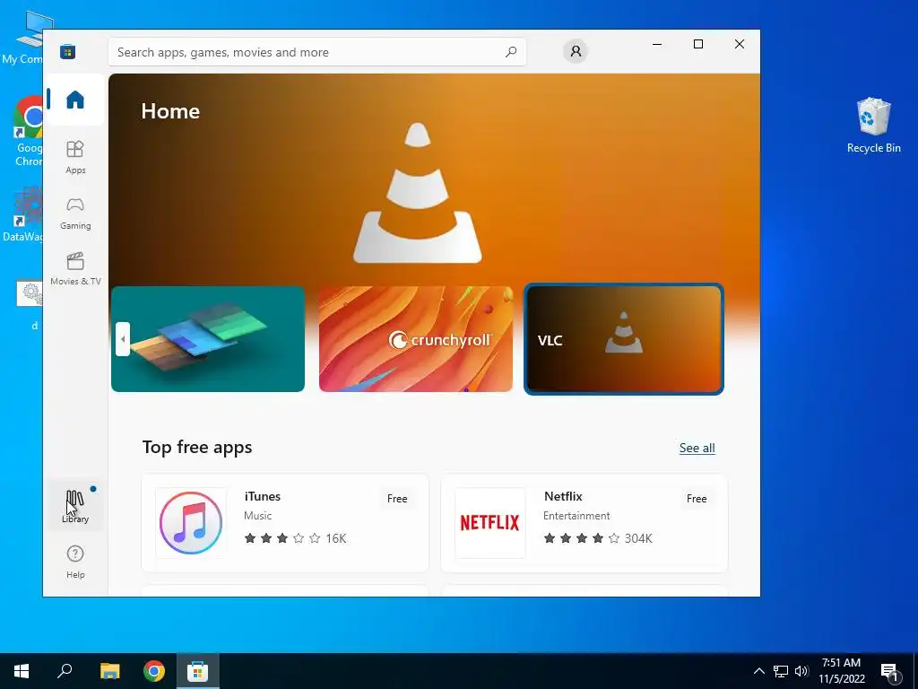Open the user account profile icon
The width and height of the screenshot is (918, 689).
pos(576,51)
